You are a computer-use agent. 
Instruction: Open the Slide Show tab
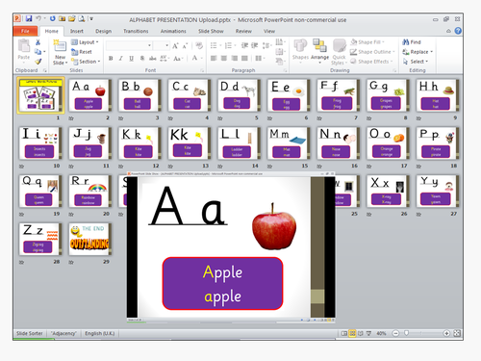click(x=211, y=31)
